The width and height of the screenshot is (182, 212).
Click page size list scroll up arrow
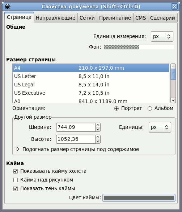tap(173, 66)
